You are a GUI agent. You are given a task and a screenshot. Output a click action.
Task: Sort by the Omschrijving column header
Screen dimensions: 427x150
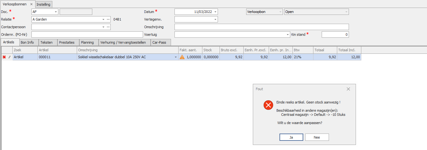[128, 50]
